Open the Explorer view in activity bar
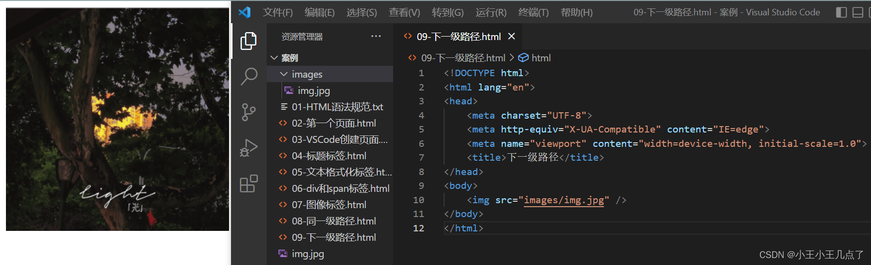 [x=249, y=41]
